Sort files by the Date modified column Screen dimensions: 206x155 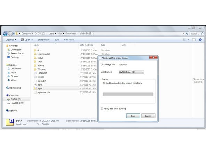pos(86,45)
